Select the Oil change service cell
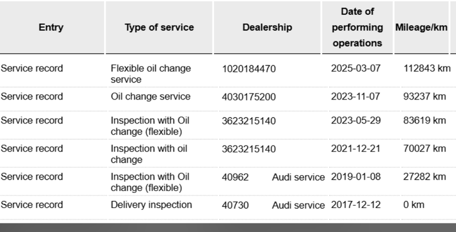456x232 pixels. [x=150, y=97]
